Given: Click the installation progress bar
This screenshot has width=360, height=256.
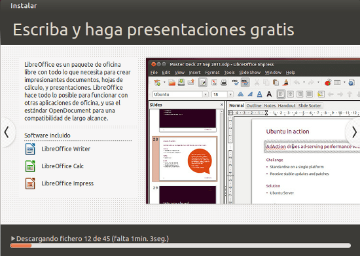Looking at the screenshot, I should [181, 246].
